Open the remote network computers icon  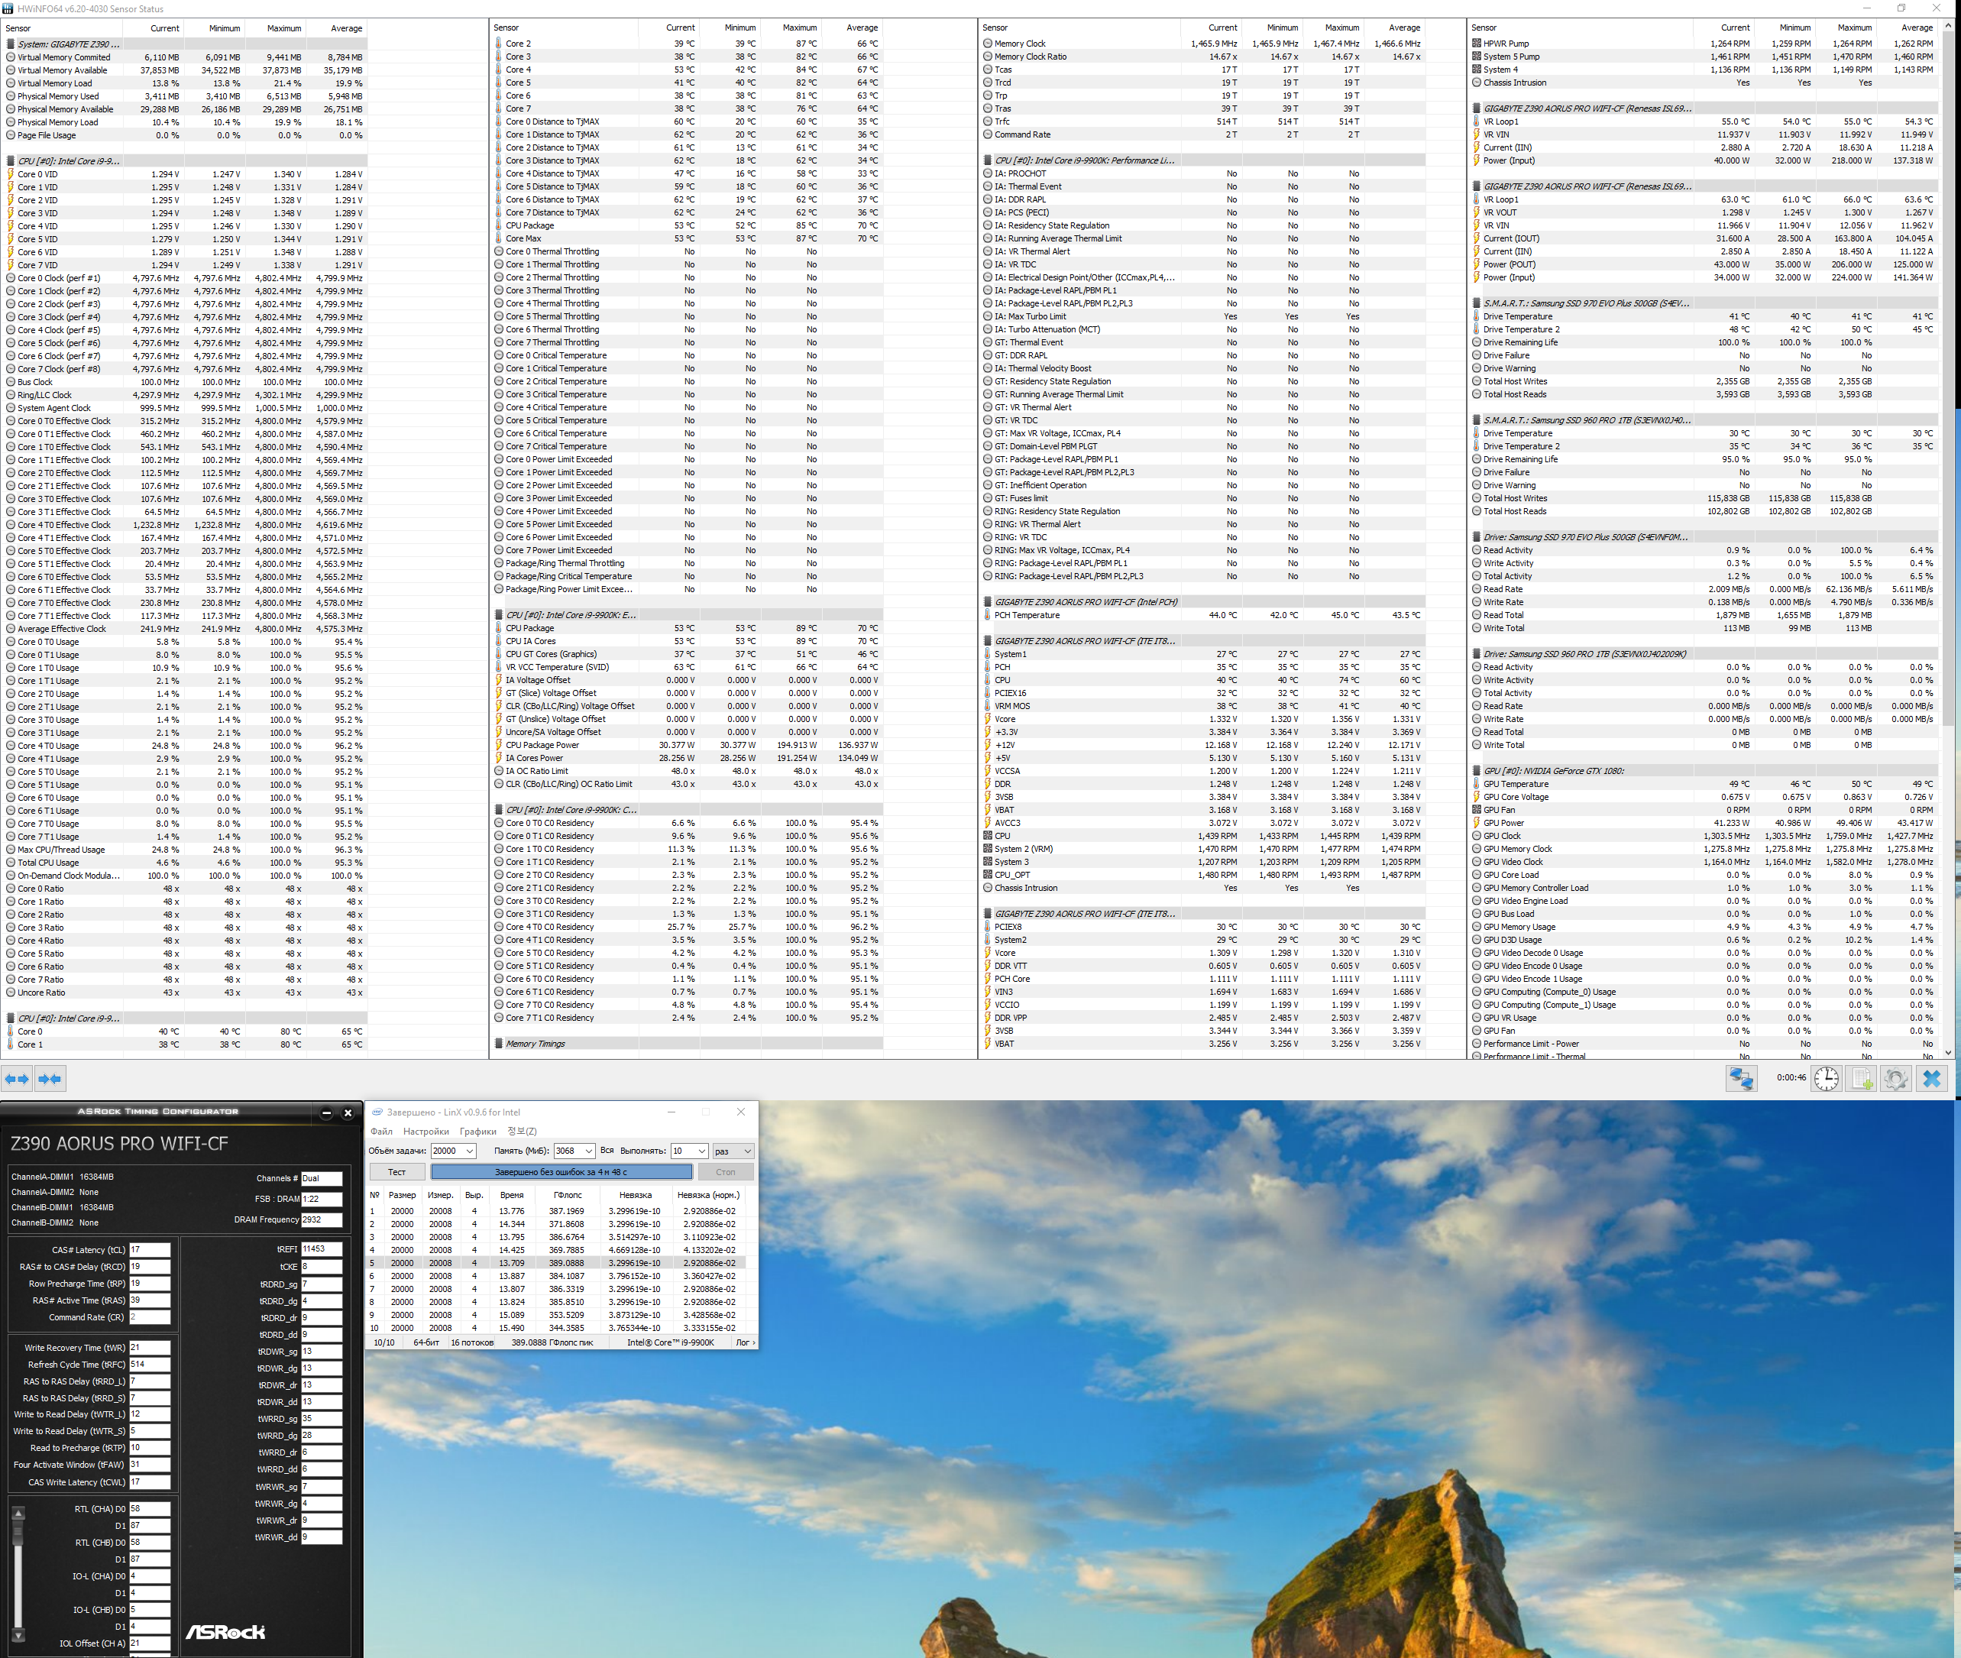(x=1740, y=1078)
